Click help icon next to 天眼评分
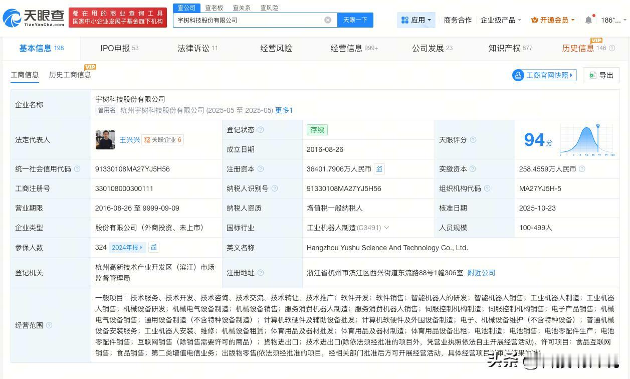 coord(473,140)
